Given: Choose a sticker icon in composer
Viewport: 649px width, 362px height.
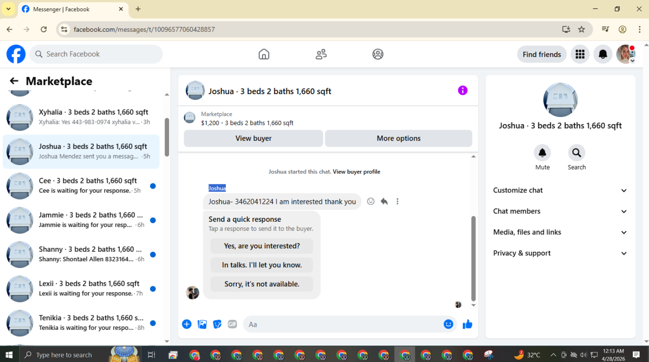Looking at the screenshot, I should [x=217, y=324].
